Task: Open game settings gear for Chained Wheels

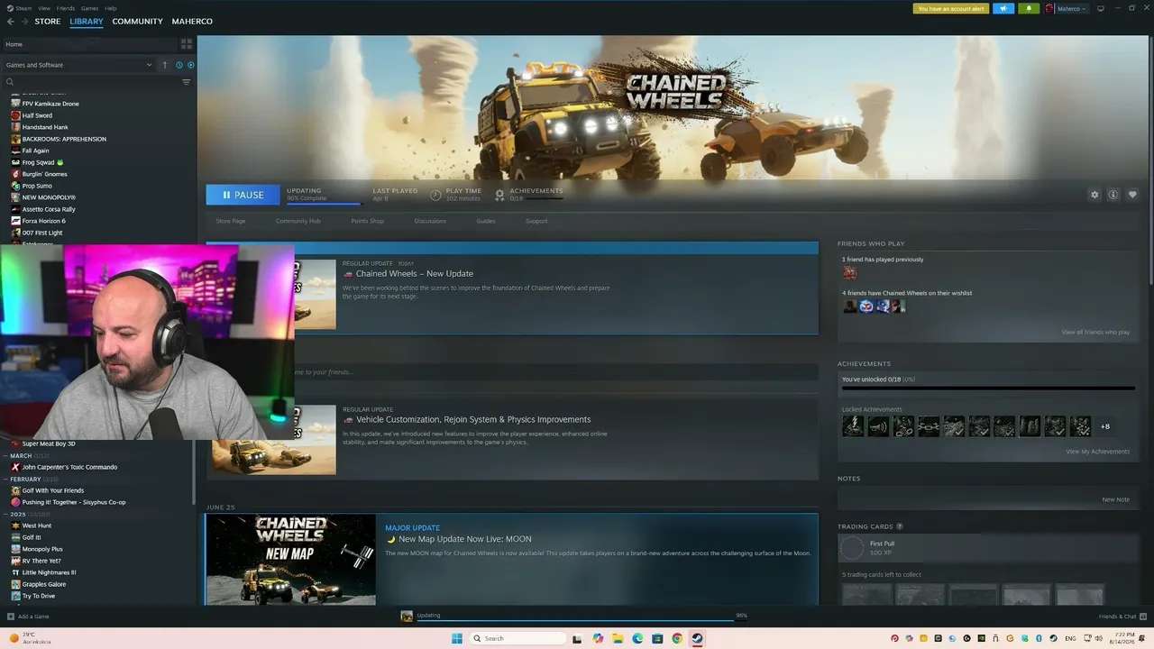Action: click(x=1094, y=195)
